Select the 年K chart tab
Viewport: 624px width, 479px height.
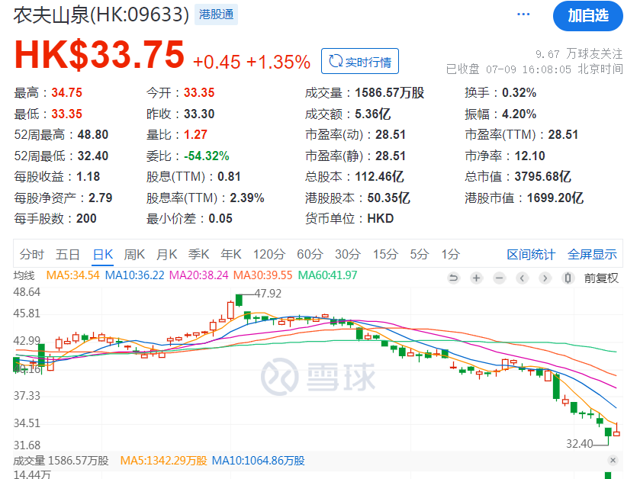[x=231, y=254]
